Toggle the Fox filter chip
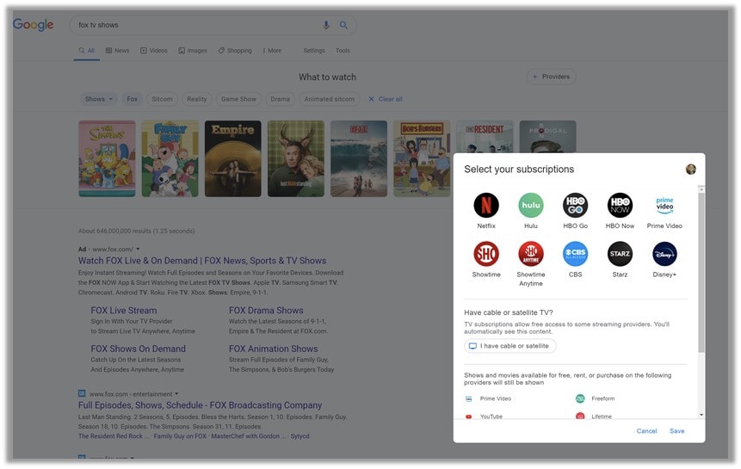 [132, 99]
